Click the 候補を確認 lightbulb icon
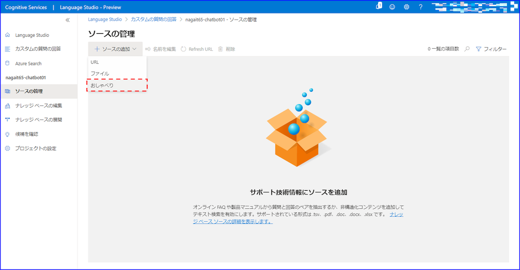520x270 pixels. pyautogui.click(x=8, y=134)
